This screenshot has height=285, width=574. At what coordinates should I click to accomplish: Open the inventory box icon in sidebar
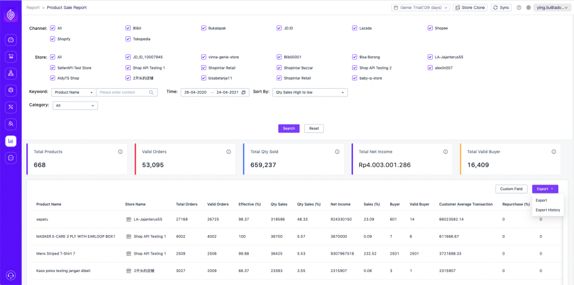pos(11,90)
